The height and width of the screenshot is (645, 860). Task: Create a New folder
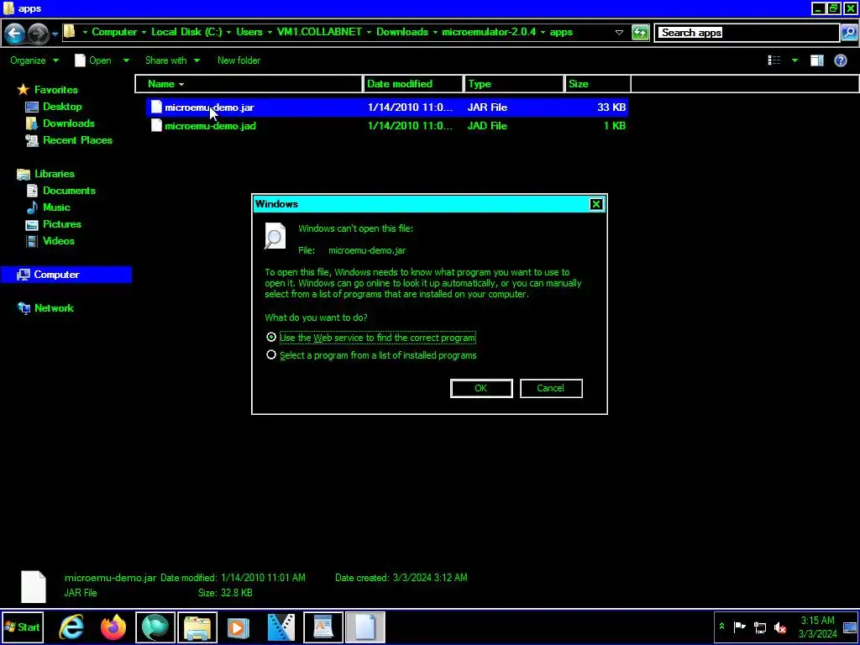point(239,60)
